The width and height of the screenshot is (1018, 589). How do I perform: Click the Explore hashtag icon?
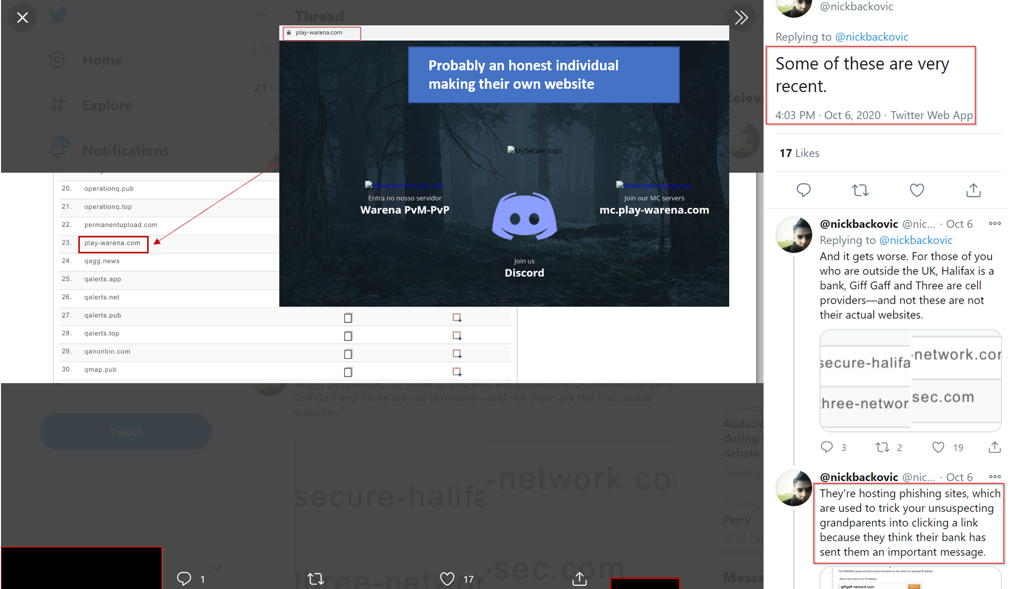pos(57,105)
